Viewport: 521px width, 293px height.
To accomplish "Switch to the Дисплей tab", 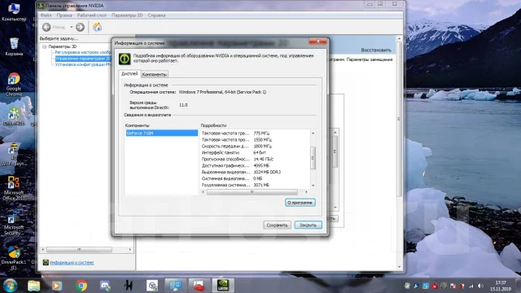I will (x=129, y=74).
